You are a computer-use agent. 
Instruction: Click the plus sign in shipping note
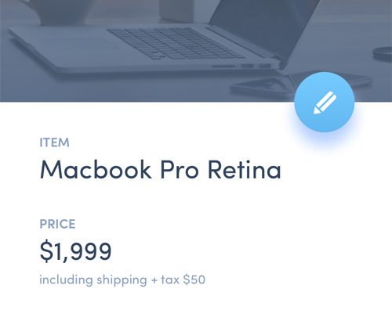click(x=154, y=280)
